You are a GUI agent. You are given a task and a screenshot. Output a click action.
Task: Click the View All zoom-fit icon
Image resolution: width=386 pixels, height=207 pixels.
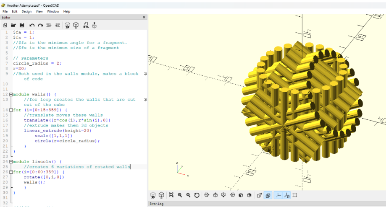point(171,195)
